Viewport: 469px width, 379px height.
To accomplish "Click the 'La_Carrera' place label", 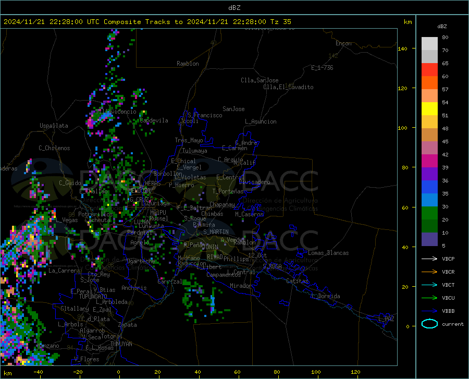I will [64, 271].
